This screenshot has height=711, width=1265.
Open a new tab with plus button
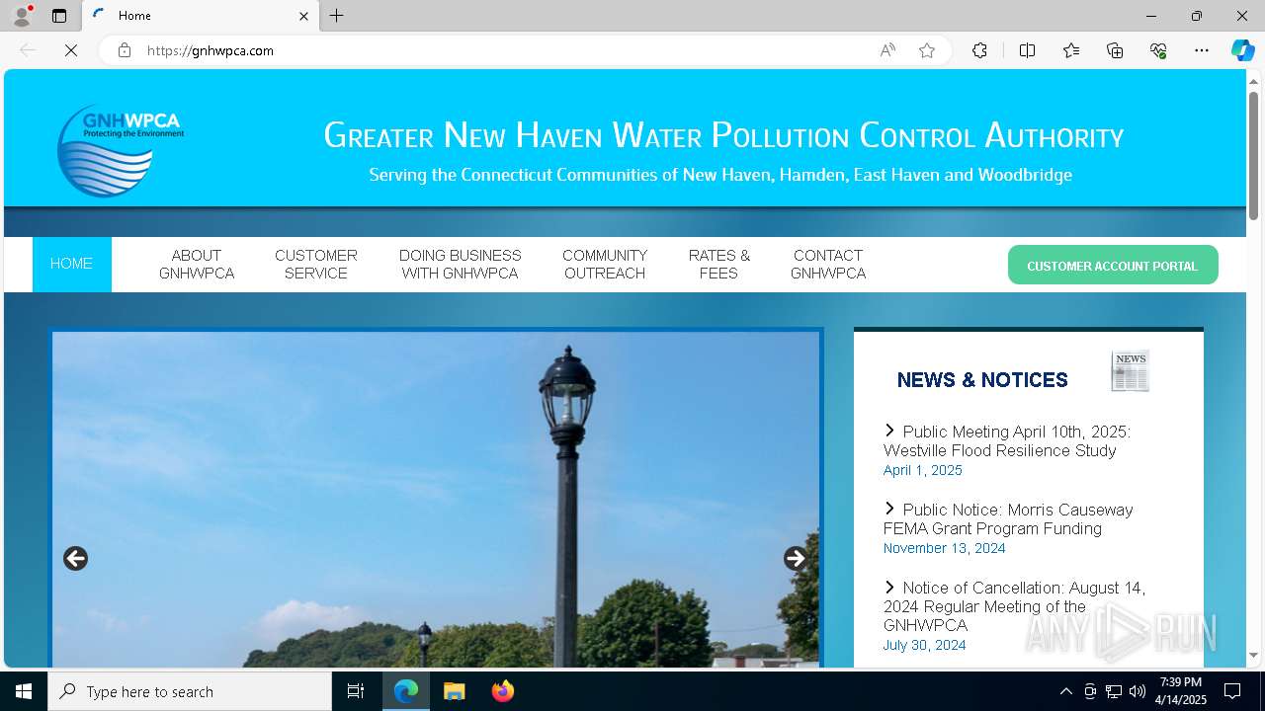336,16
